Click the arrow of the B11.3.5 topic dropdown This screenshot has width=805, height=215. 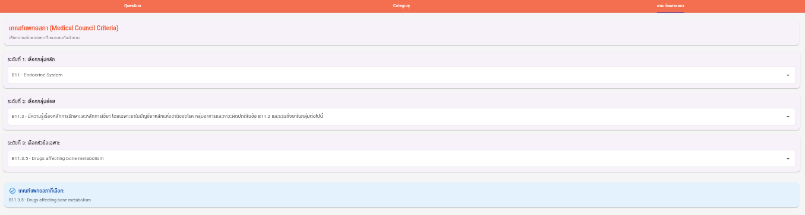pos(788,159)
